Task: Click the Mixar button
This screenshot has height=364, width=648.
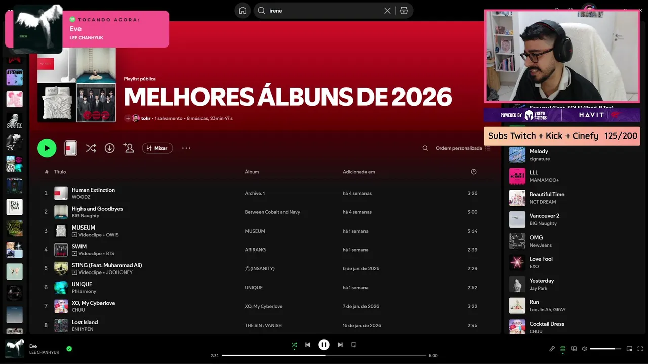Action: 157,148
